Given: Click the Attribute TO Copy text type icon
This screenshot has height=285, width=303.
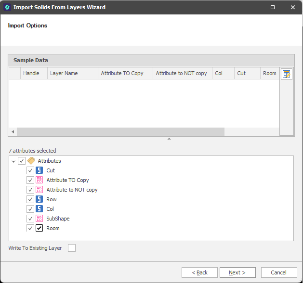Looking at the screenshot, I should (40, 180).
